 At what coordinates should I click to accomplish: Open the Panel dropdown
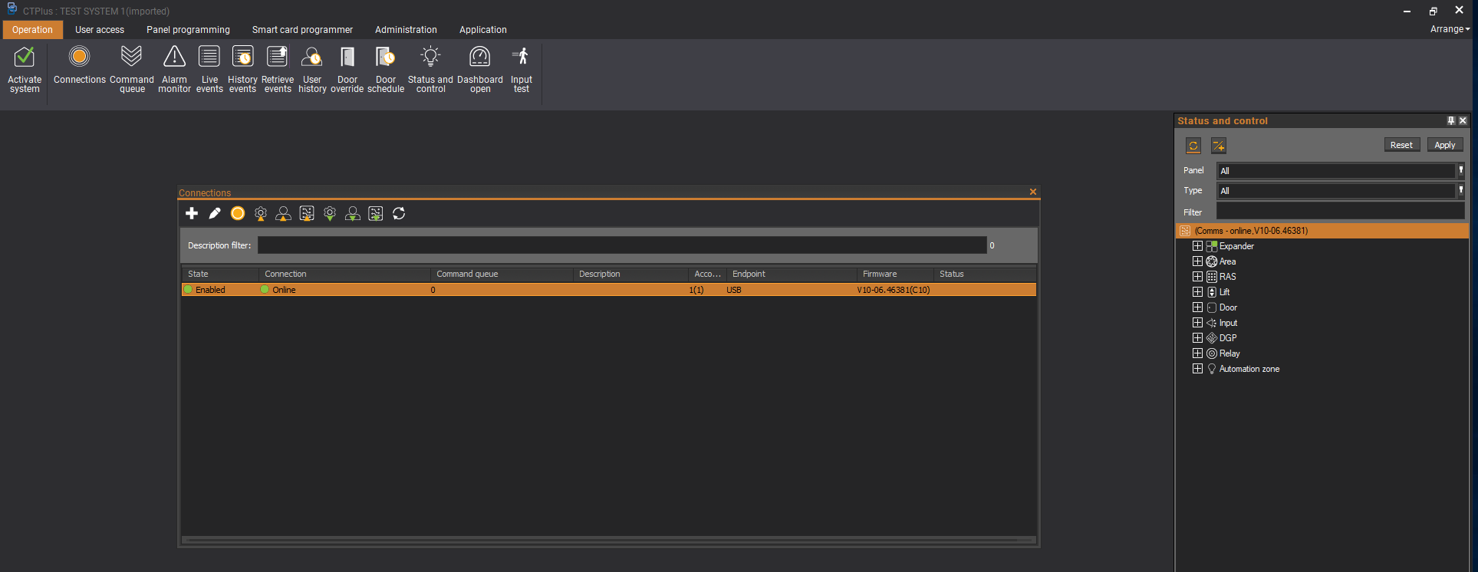coord(1461,170)
